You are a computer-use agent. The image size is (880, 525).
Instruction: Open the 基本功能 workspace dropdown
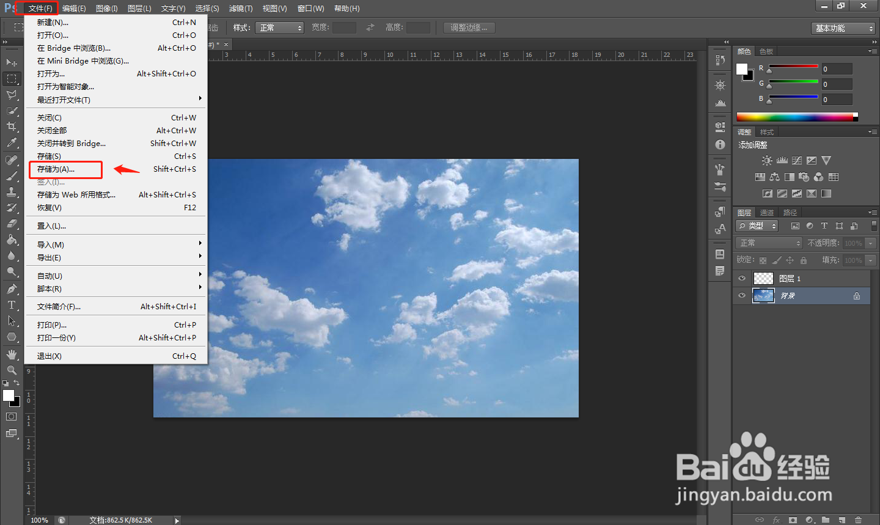point(844,28)
